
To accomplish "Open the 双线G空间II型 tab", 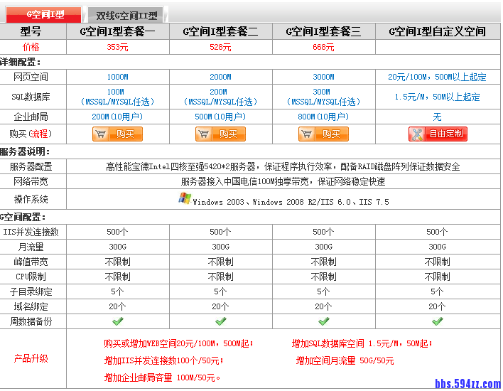I will pyautogui.click(x=126, y=15).
